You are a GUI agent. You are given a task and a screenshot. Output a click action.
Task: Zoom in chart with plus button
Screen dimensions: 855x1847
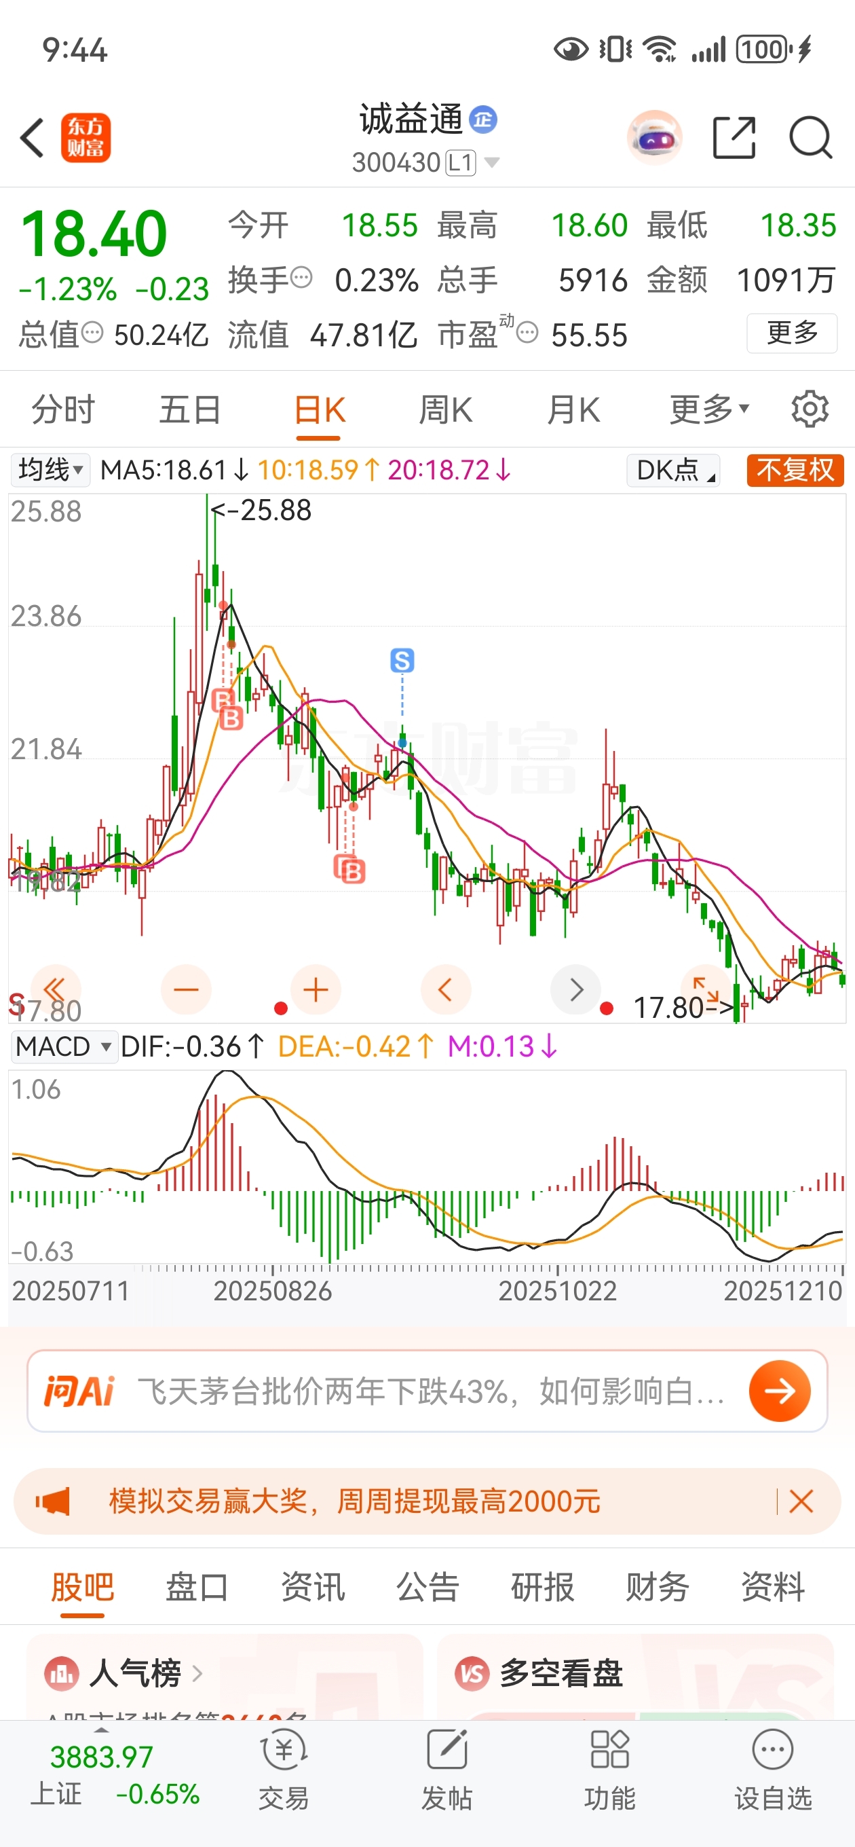click(x=316, y=989)
